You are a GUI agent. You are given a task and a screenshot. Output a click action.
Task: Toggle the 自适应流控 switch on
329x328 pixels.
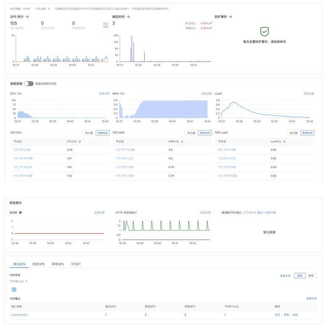(x=29, y=84)
